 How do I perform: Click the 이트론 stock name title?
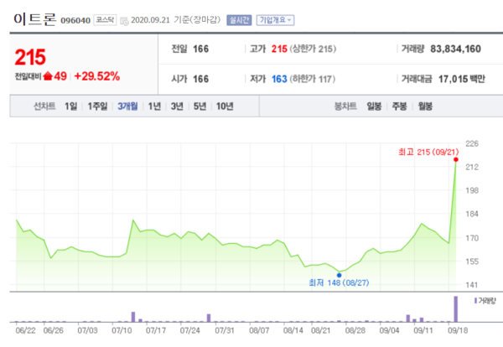click(34, 19)
